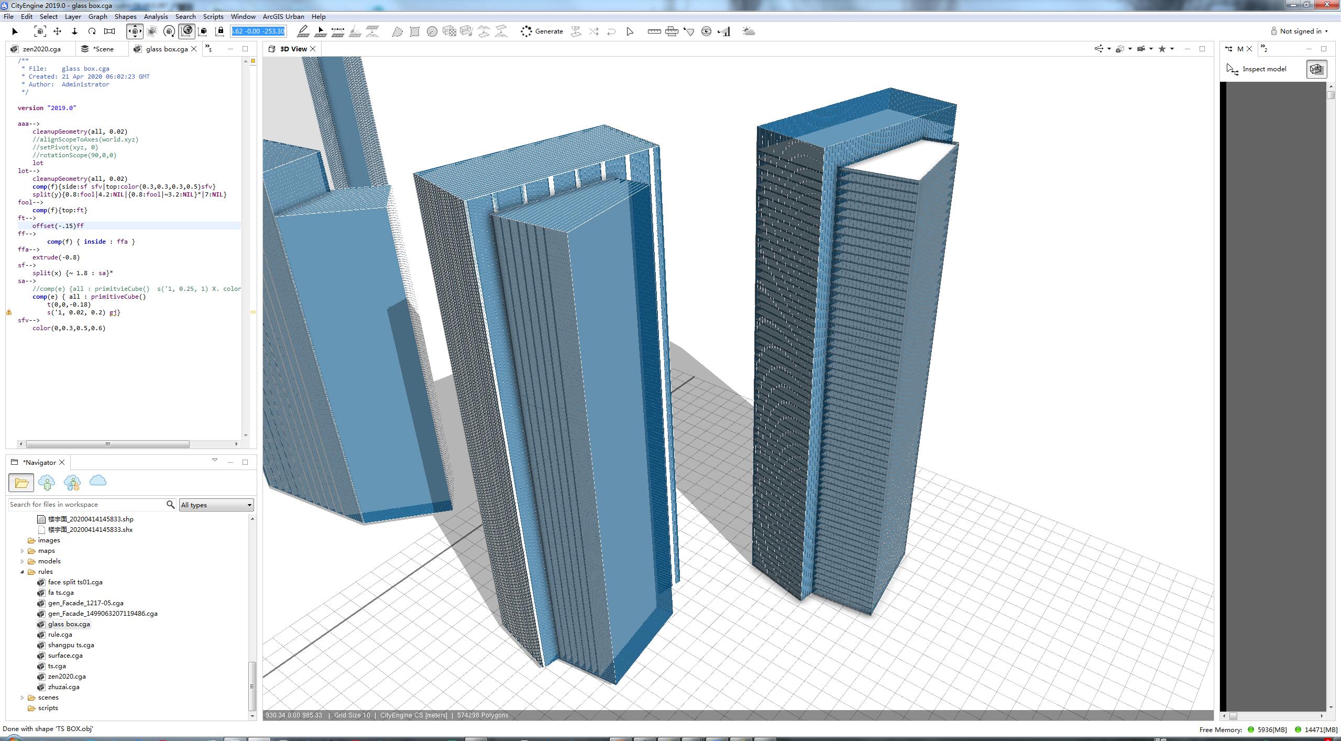Image resolution: width=1341 pixels, height=741 pixels.
Task: Select the Draw Street edit tool
Action: click(303, 31)
